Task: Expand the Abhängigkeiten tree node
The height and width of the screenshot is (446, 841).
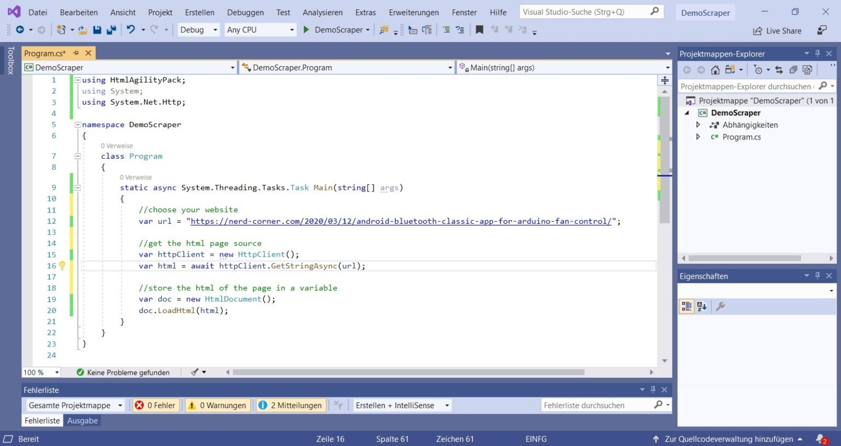Action: pos(699,125)
